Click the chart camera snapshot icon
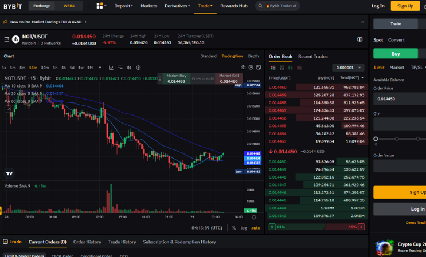Screen dimensions: 426x257 coord(243,68)
